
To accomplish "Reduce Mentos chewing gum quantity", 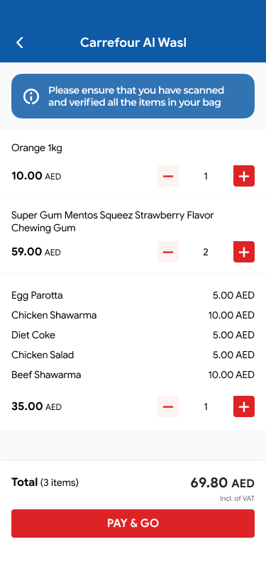I will (168, 252).
